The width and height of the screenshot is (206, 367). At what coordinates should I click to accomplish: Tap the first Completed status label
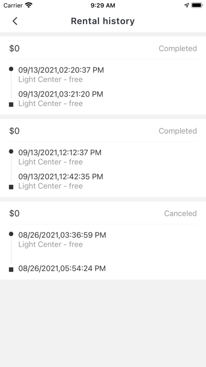click(178, 49)
